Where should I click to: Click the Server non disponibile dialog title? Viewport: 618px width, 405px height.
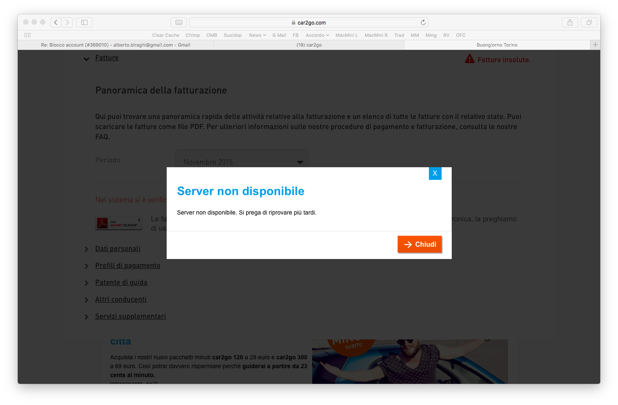241,191
